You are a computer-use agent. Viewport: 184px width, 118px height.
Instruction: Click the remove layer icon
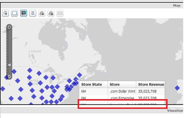point(51,13)
